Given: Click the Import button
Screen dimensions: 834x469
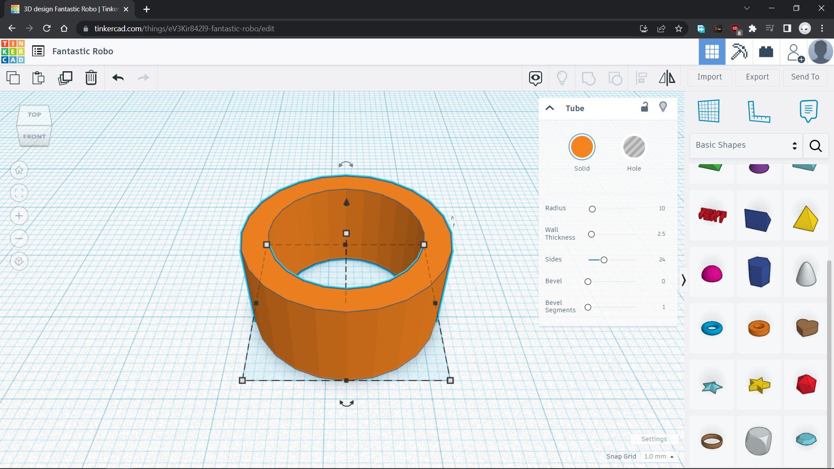Looking at the screenshot, I should click(709, 77).
